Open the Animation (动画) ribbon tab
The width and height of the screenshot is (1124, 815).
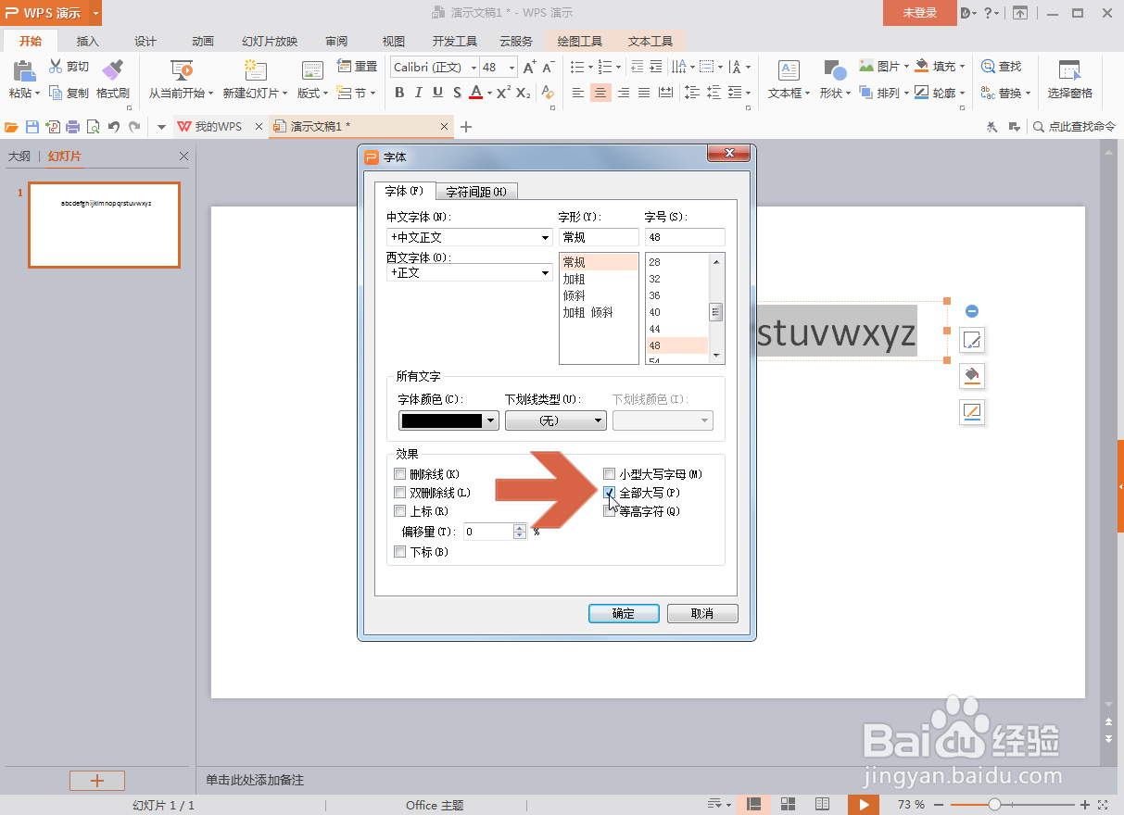(203, 42)
